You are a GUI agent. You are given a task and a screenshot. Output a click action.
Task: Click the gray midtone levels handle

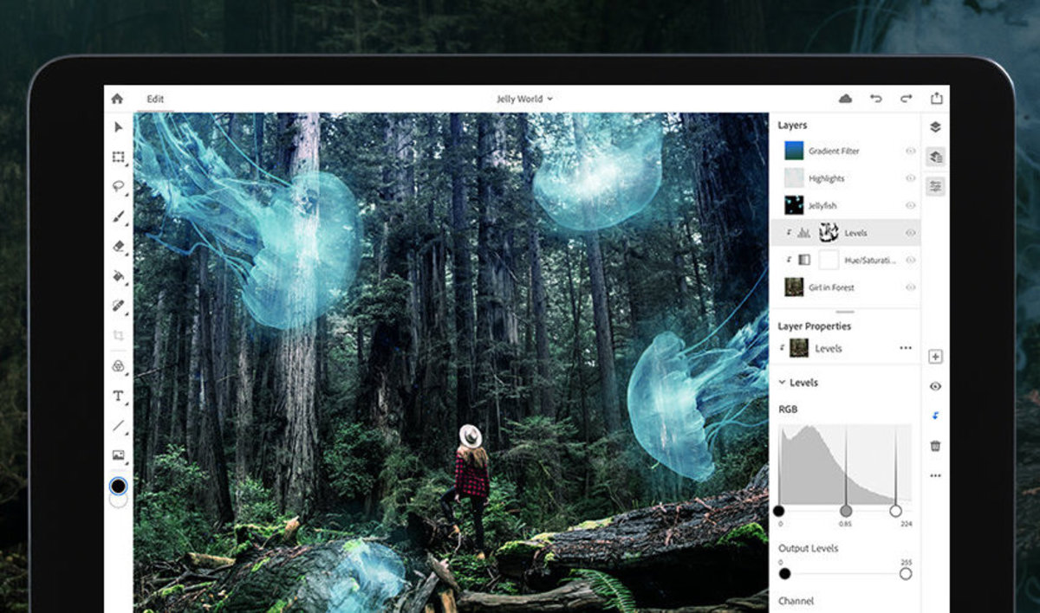846,511
